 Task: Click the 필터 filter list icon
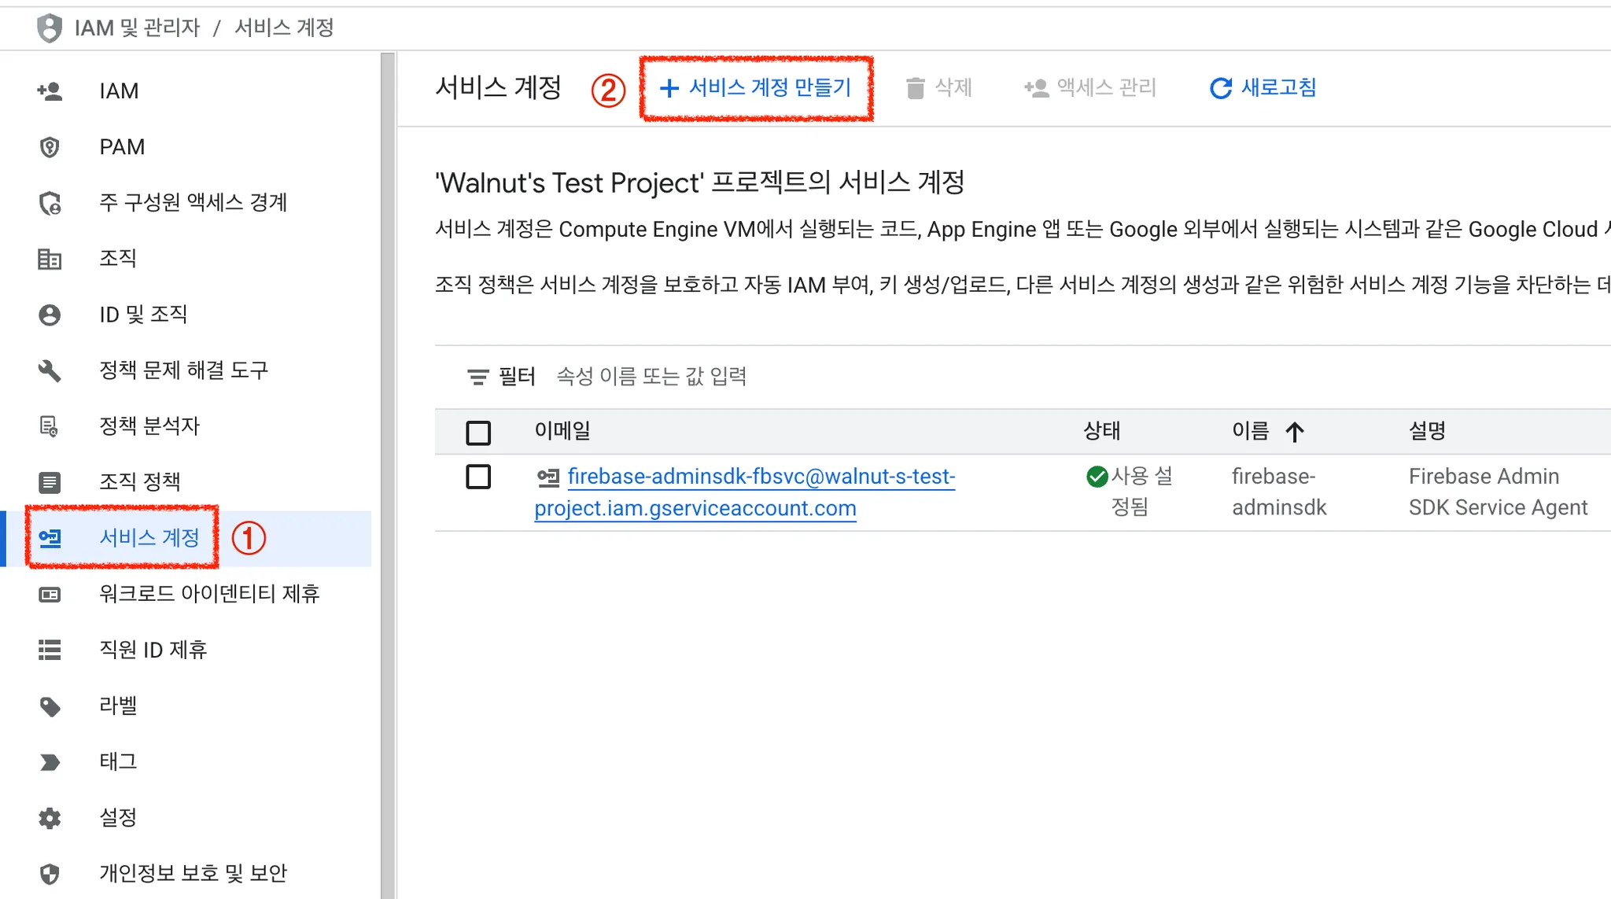(x=477, y=377)
